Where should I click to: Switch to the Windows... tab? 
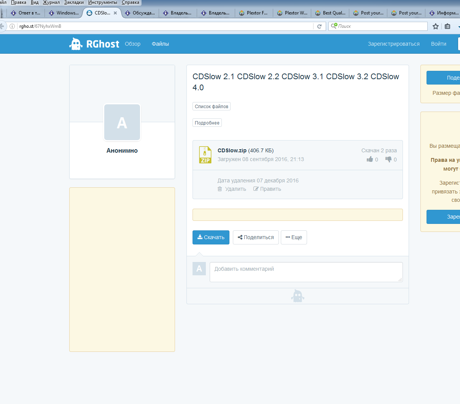pyautogui.click(x=64, y=13)
